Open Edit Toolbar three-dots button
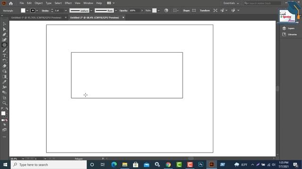Viewport: 302px width, 169px height. (x=4, y=137)
